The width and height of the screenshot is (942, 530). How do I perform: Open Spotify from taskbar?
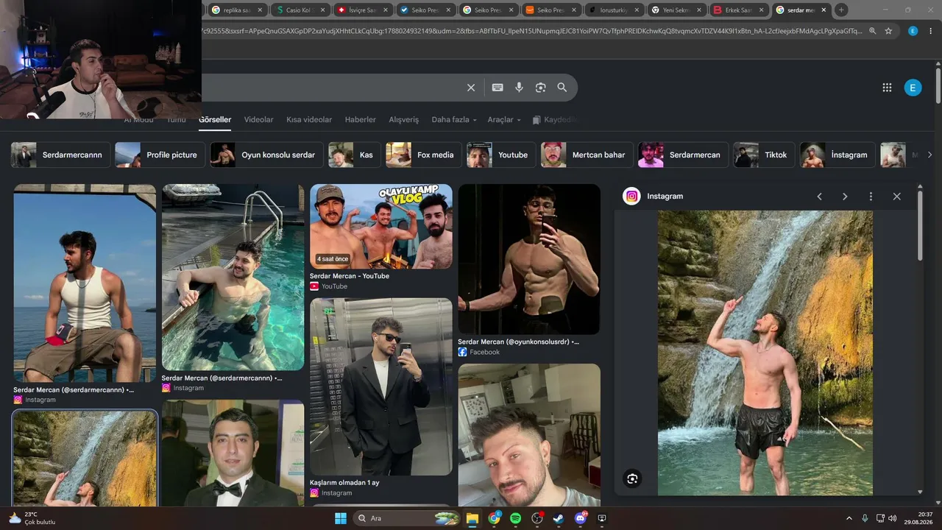tap(515, 518)
